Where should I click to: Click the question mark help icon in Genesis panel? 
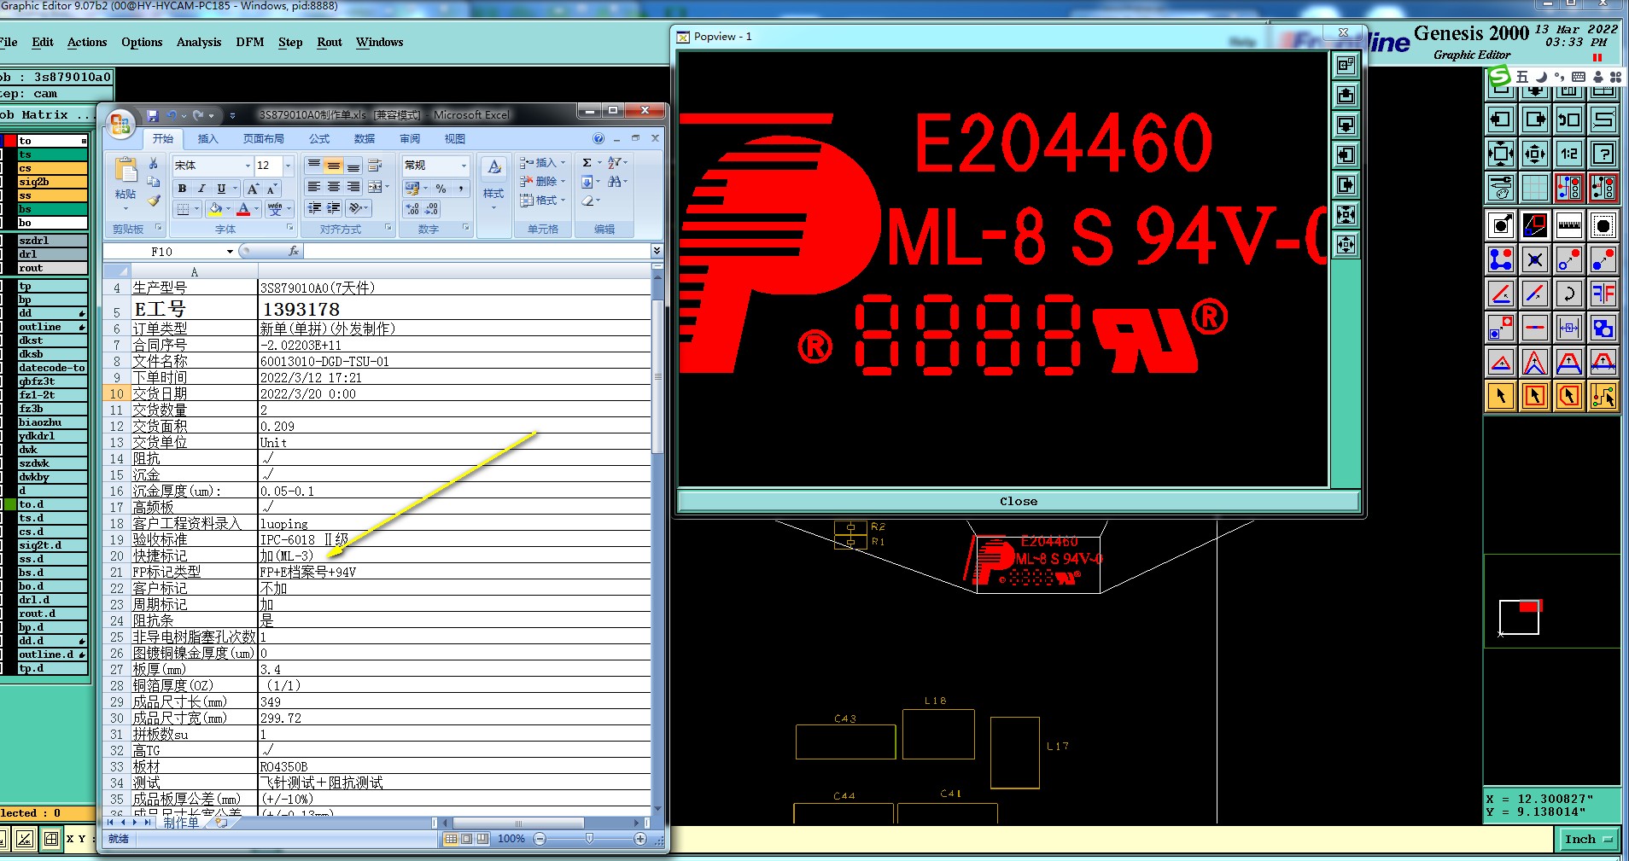1603,154
